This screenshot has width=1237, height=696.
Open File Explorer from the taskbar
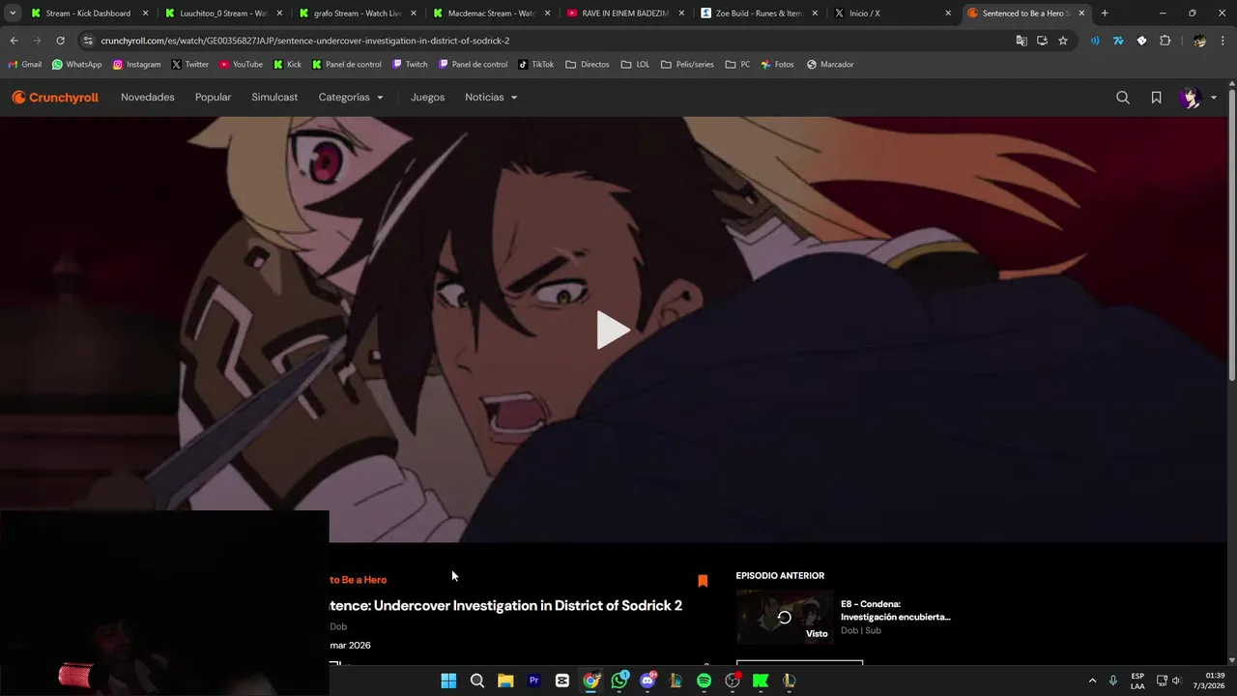point(505,681)
